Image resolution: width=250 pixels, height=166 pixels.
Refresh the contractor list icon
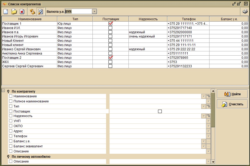coord(33,12)
